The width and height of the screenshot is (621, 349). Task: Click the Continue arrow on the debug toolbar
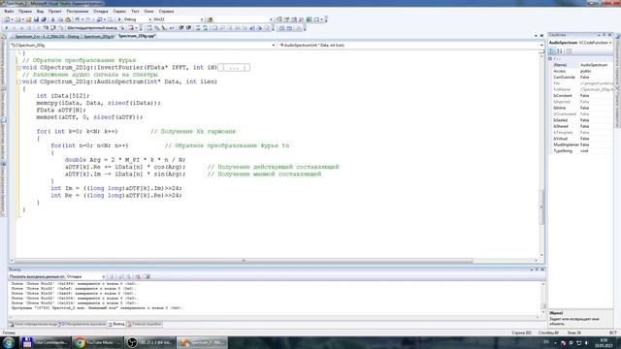(6, 28)
